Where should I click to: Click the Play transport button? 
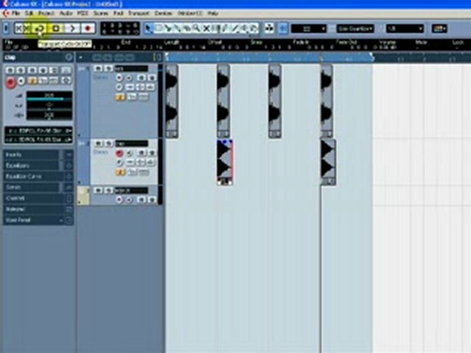[72, 28]
